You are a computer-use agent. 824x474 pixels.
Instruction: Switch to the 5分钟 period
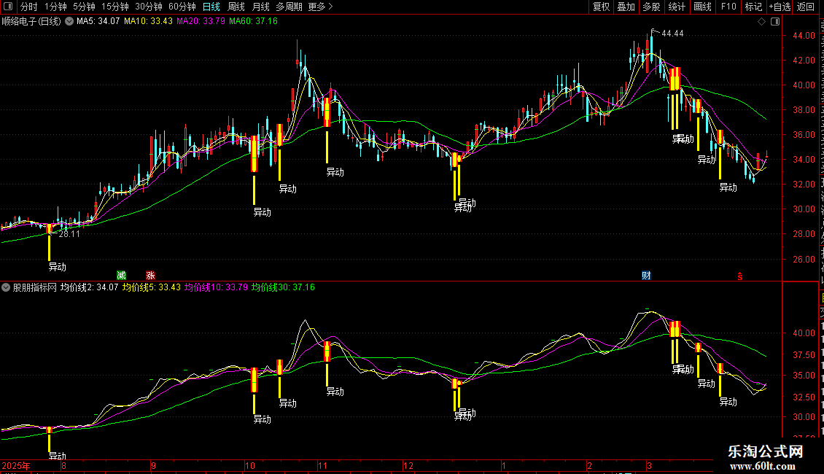click(x=84, y=7)
